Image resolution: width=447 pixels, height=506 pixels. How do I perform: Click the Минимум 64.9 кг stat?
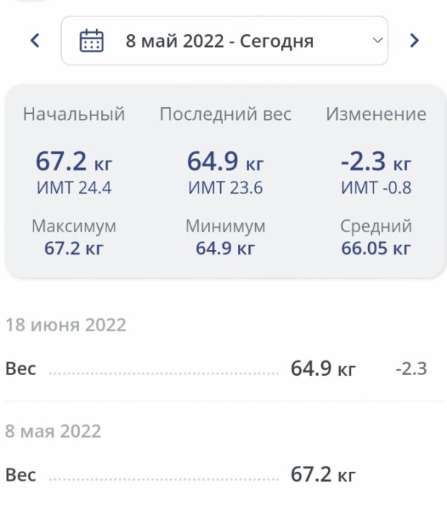point(225,248)
